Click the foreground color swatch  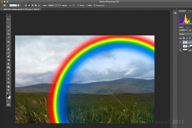point(8,96)
